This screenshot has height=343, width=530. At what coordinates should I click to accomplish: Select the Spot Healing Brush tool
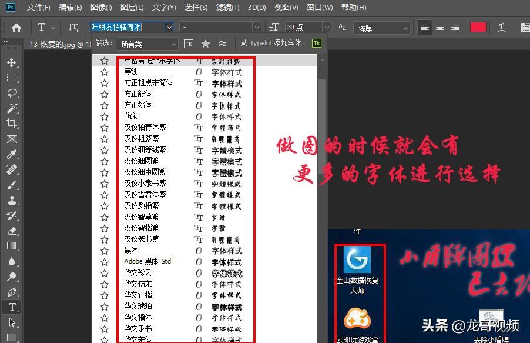12,169
